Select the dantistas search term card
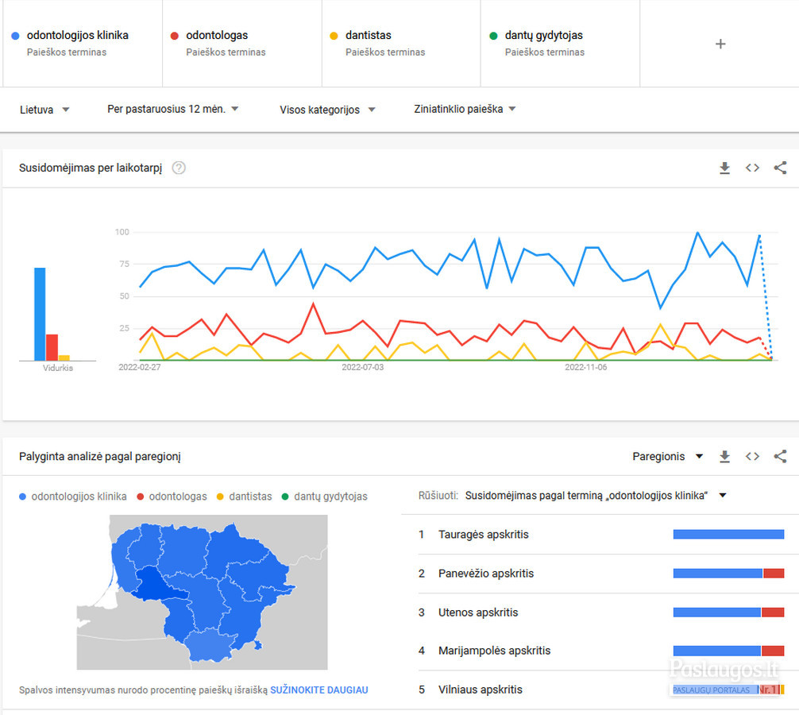The image size is (799, 715). (x=401, y=44)
